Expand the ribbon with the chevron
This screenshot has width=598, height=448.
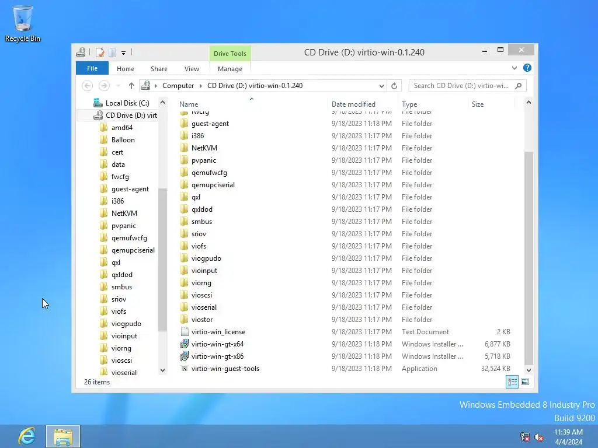[x=514, y=68]
